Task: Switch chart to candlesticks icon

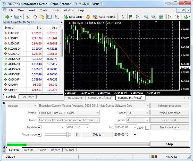Action: pos(131,17)
